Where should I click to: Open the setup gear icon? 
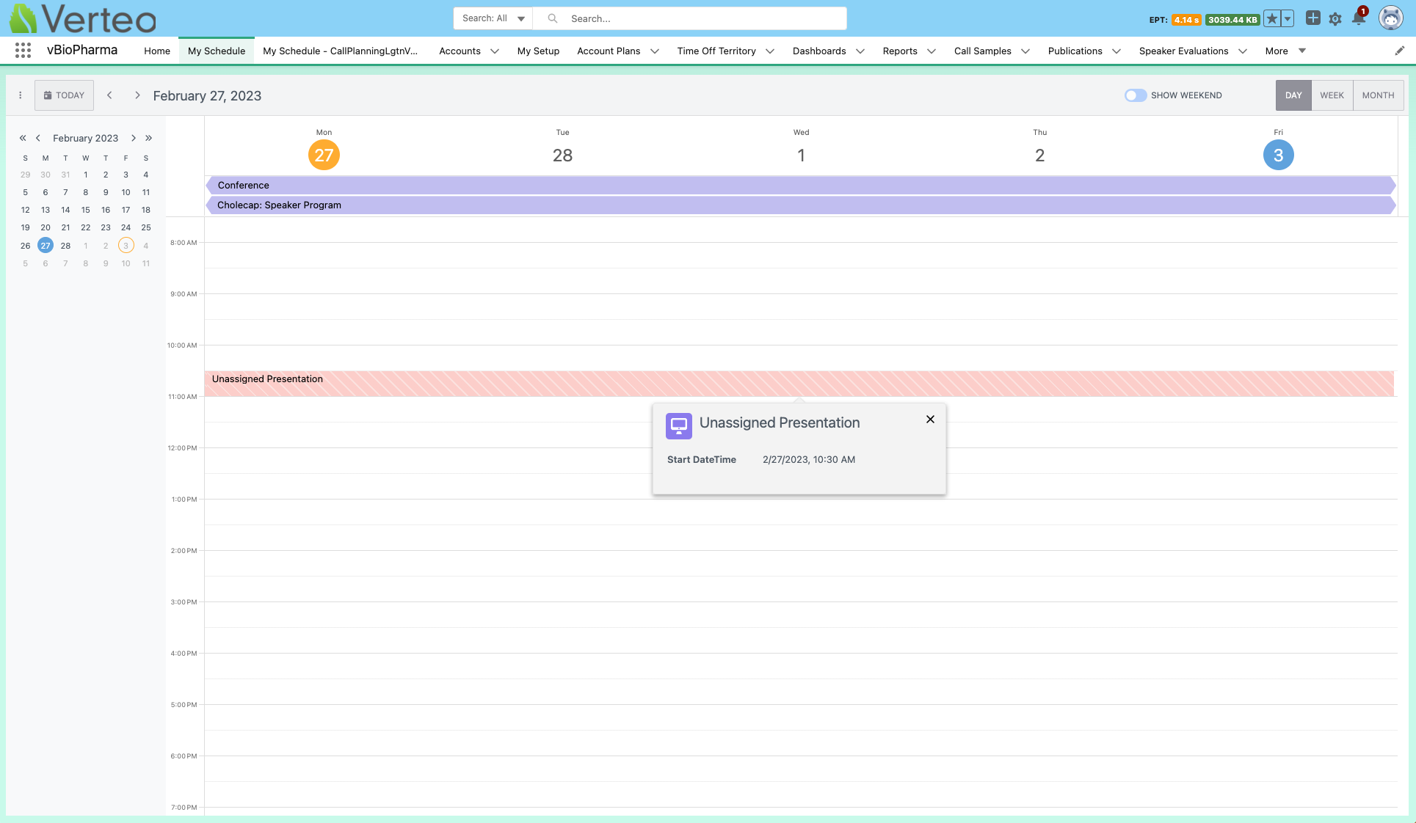(x=1335, y=19)
